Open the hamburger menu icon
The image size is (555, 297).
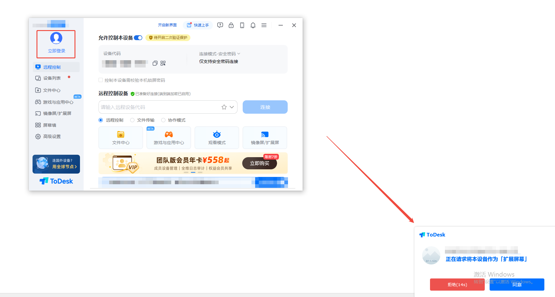pos(264,25)
